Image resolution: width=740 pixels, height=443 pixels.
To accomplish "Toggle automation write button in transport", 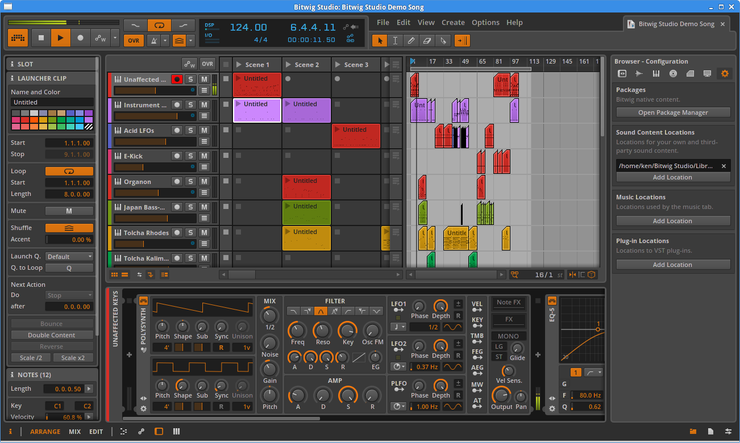I will pyautogui.click(x=101, y=38).
